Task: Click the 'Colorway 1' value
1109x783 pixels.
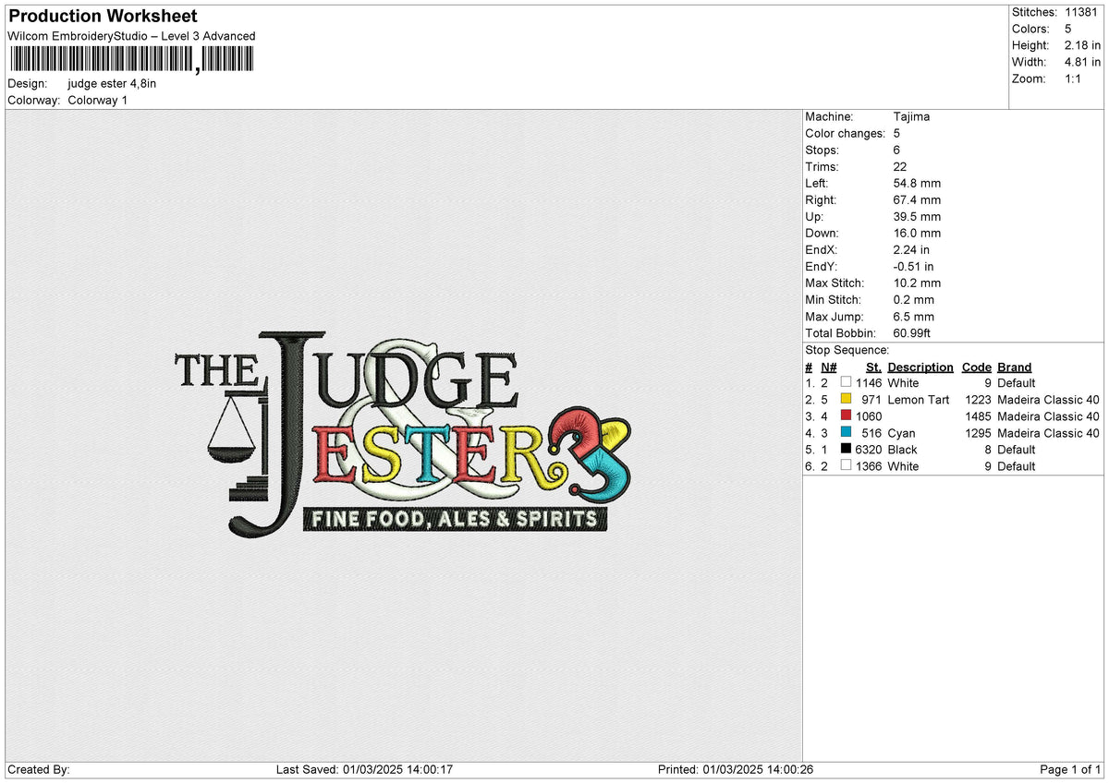Action: [98, 100]
